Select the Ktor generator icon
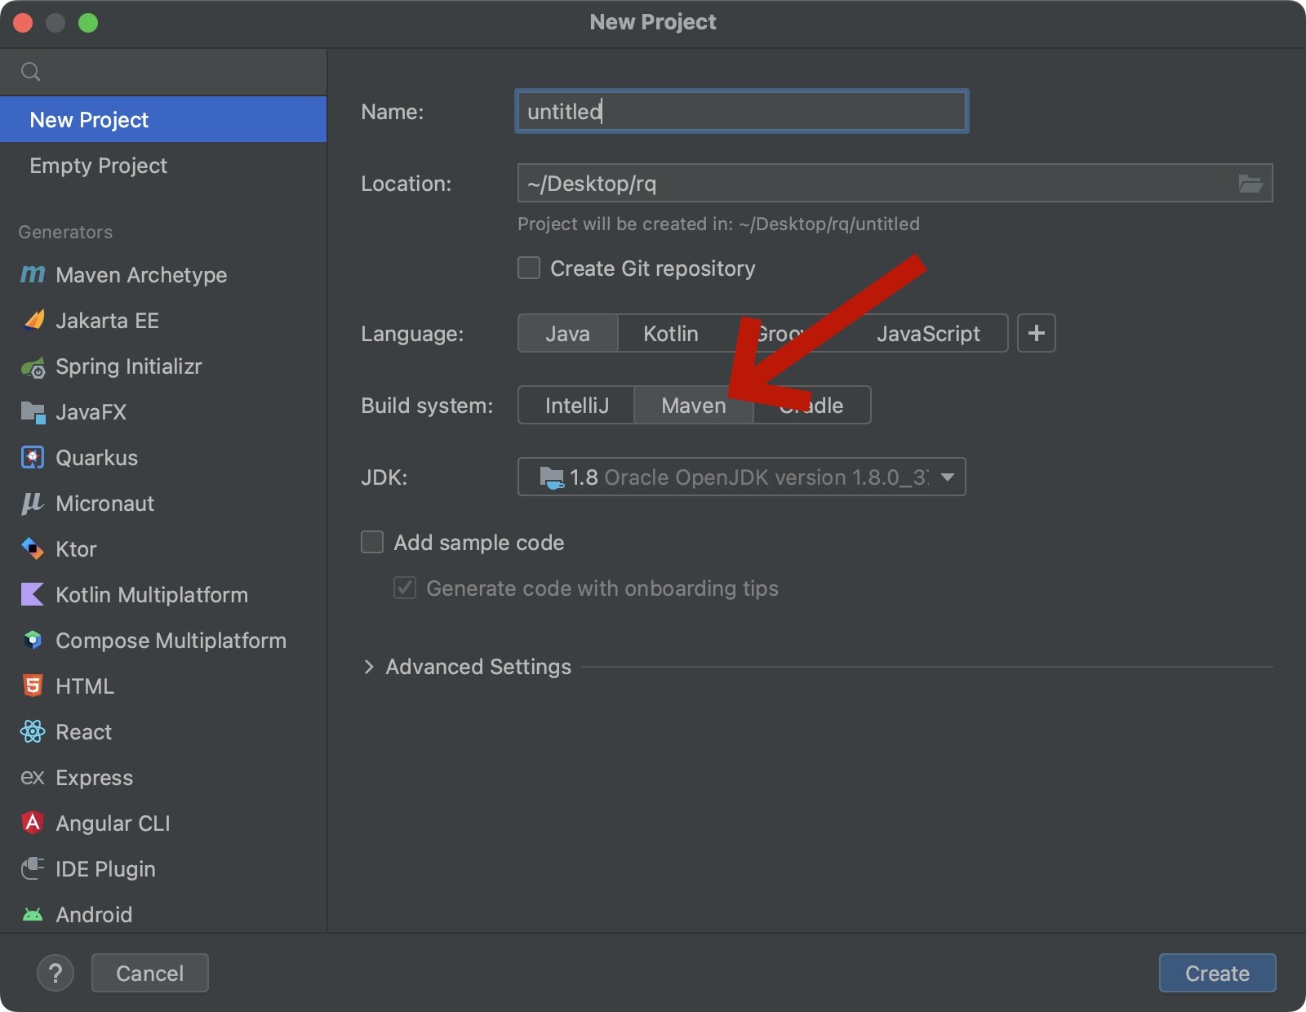Screen dimensions: 1306x1012 pos(33,549)
